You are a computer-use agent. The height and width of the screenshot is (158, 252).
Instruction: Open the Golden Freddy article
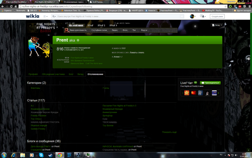[x=38, y=129]
